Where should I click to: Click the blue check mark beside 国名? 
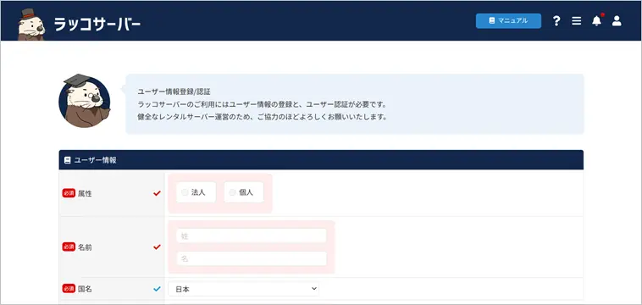coord(157,289)
